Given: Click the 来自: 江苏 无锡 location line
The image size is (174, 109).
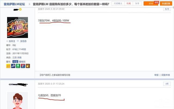Looking at the screenshot, I should click(x=14, y=57).
